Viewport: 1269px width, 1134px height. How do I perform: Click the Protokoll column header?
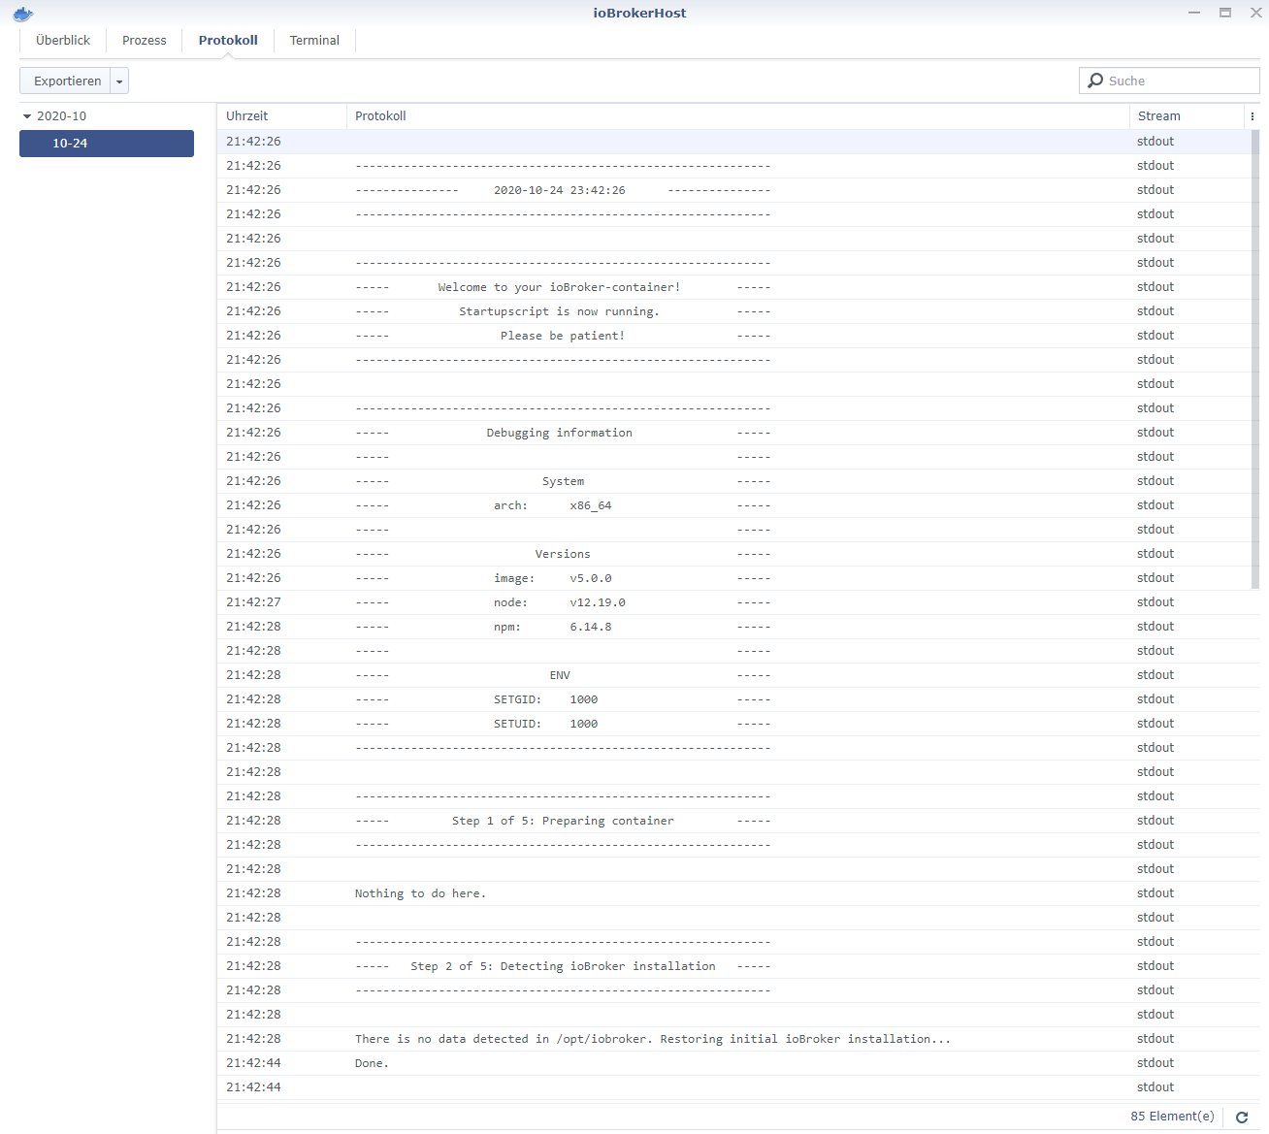tap(738, 116)
